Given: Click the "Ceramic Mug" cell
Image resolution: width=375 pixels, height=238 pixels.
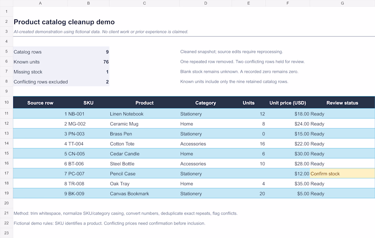Looking at the screenshot, I should (145, 124).
